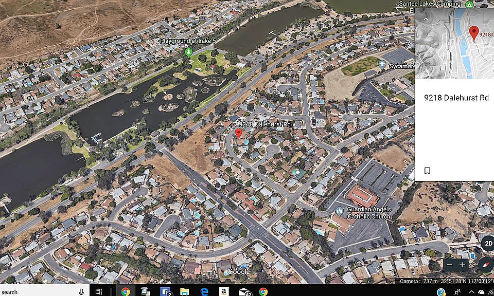This screenshot has height=296, width=494.
Task: Open the Playground at Lake 5 marker
Action: [x=189, y=52]
